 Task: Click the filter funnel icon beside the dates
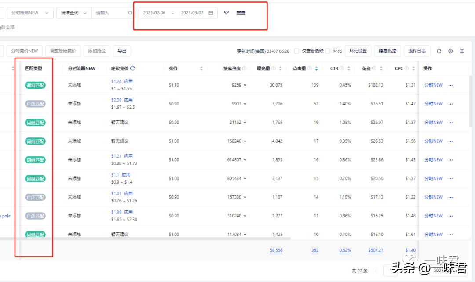[x=226, y=13]
